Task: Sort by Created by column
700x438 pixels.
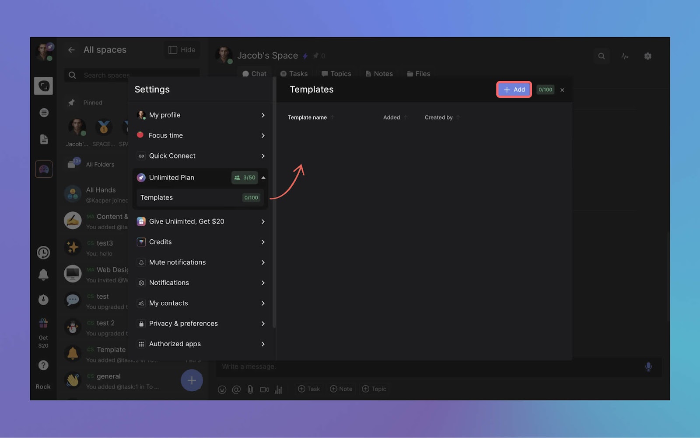Action: pos(442,117)
